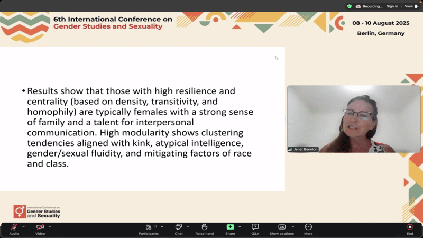Click the Raise hand icon
423x238 pixels.
click(x=204, y=227)
